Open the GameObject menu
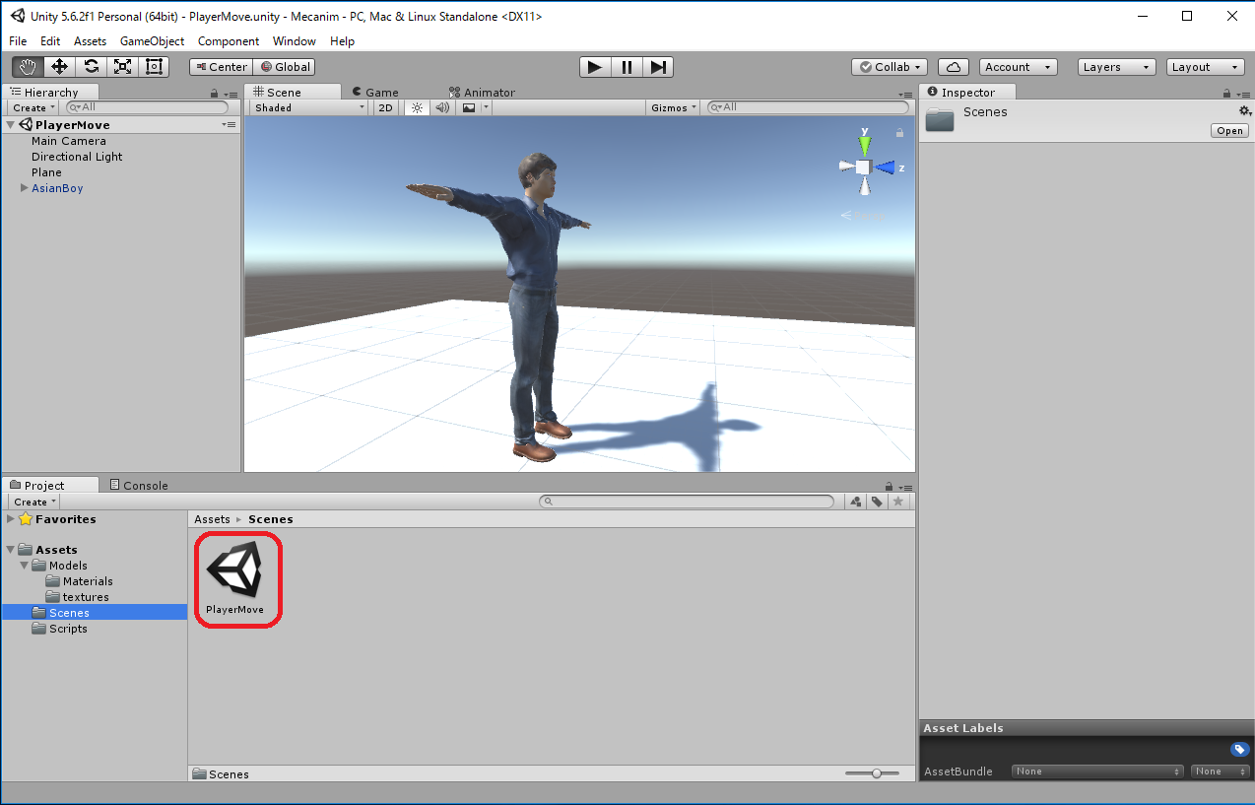1255x805 pixels. [152, 41]
